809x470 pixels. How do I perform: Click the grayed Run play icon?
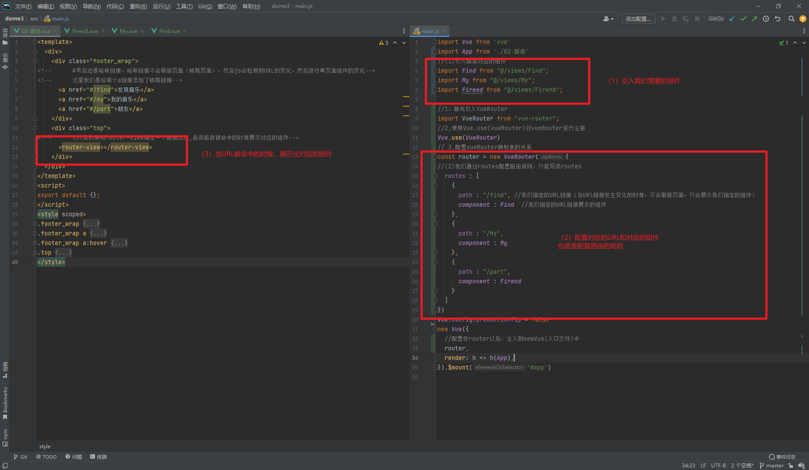click(663, 19)
